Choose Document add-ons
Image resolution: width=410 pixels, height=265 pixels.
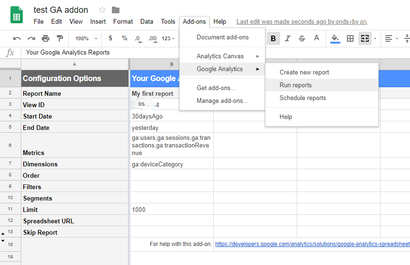(x=222, y=37)
